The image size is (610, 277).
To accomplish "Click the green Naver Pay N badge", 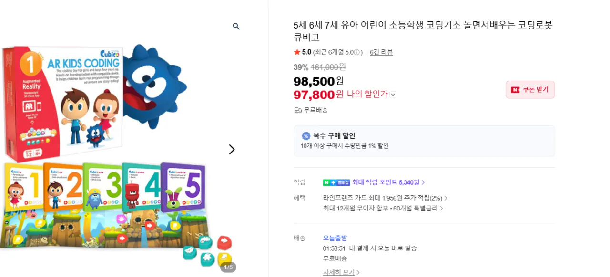I will 326,182.
